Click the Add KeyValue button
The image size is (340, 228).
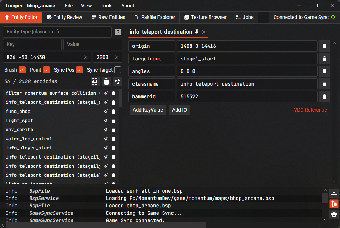tap(148, 110)
